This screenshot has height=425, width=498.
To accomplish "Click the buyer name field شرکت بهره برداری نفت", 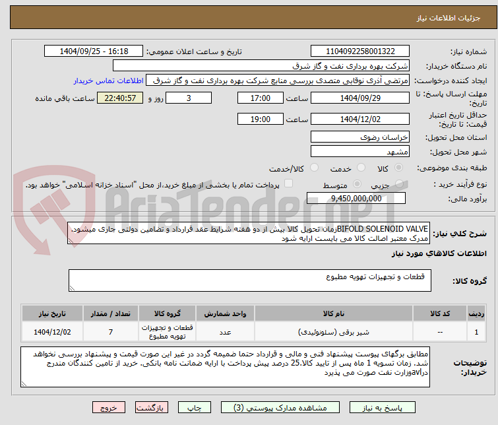I will [x=261, y=66].
